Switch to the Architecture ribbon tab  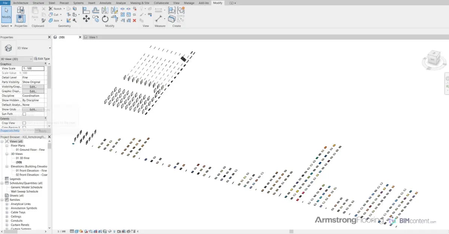[21, 3]
